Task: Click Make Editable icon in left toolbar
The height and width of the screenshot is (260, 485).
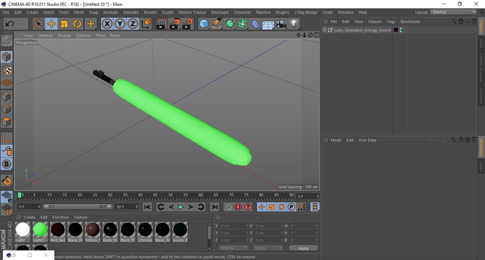Action: coord(7,41)
